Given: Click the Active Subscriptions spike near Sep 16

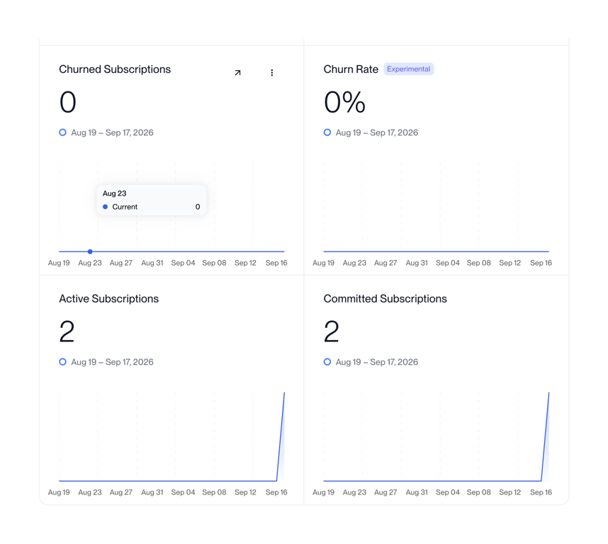Looking at the screenshot, I should 281,436.
